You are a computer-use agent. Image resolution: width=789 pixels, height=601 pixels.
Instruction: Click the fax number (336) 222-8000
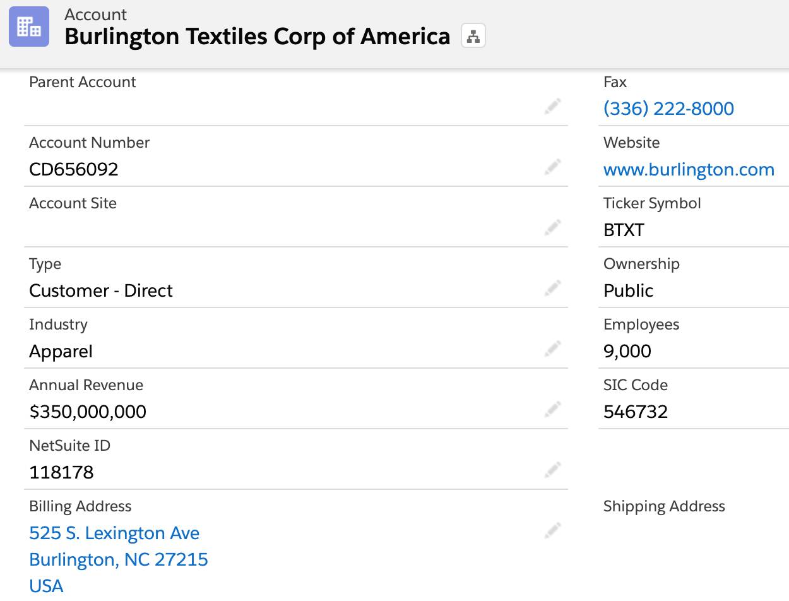click(668, 109)
